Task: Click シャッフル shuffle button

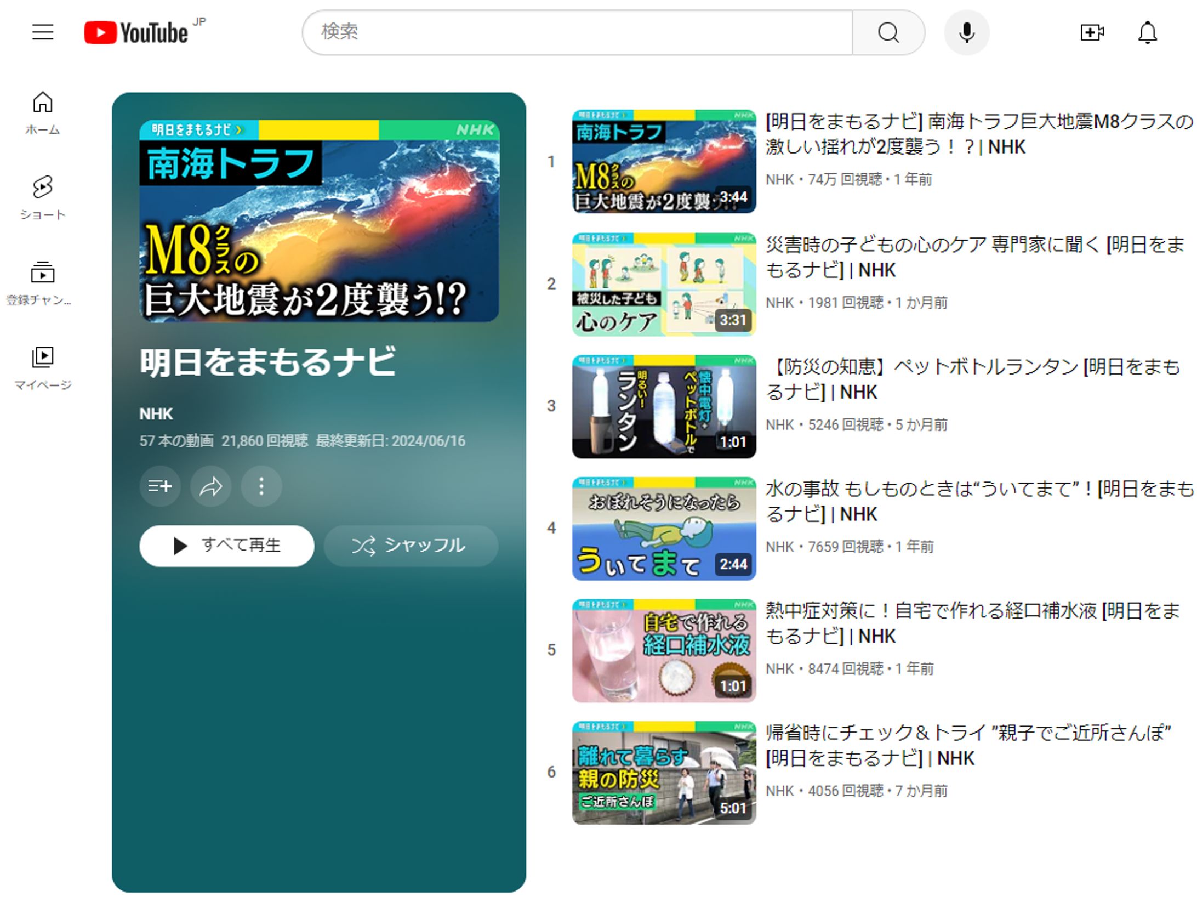Action: [411, 546]
